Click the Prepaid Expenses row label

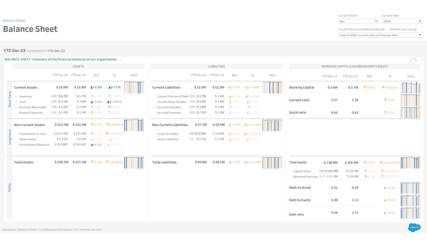[31, 113]
